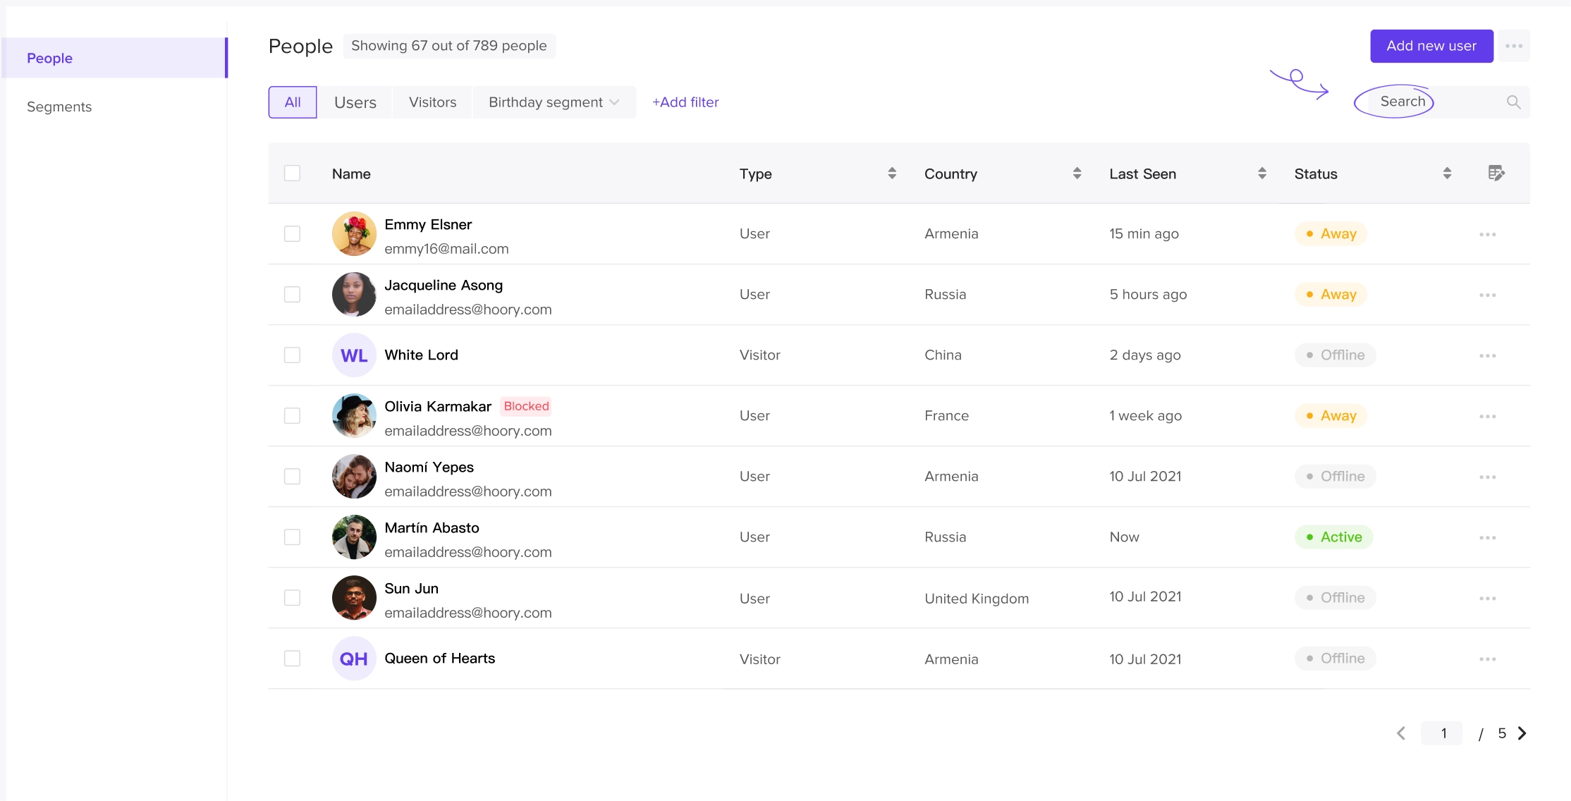This screenshot has width=1571, height=801.
Task: Open row actions menu for Olivia Karmakar
Action: [x=1488, y=416]
